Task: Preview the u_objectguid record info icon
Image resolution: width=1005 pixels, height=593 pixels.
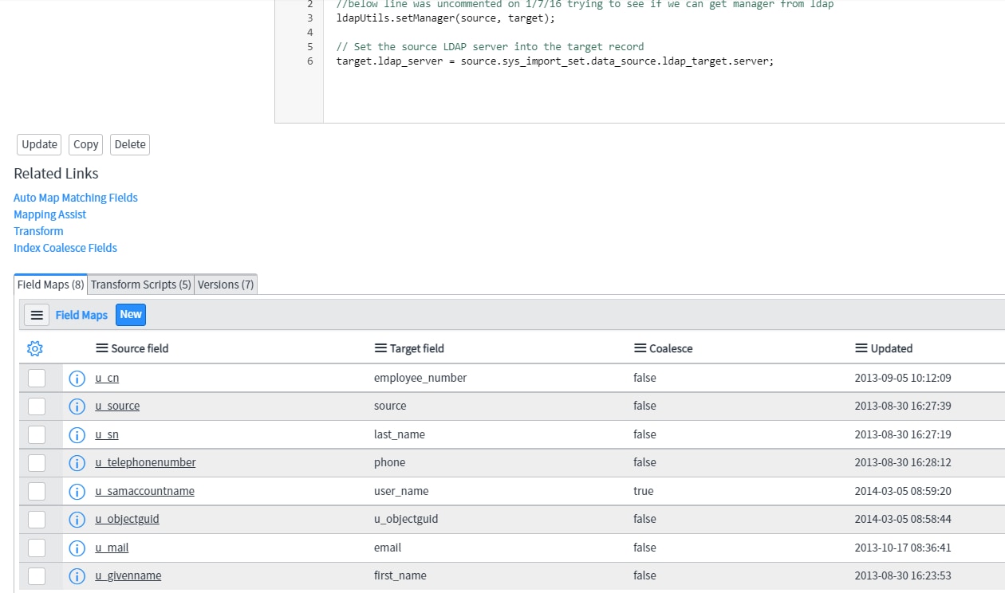Action: (x=77, y=520)
